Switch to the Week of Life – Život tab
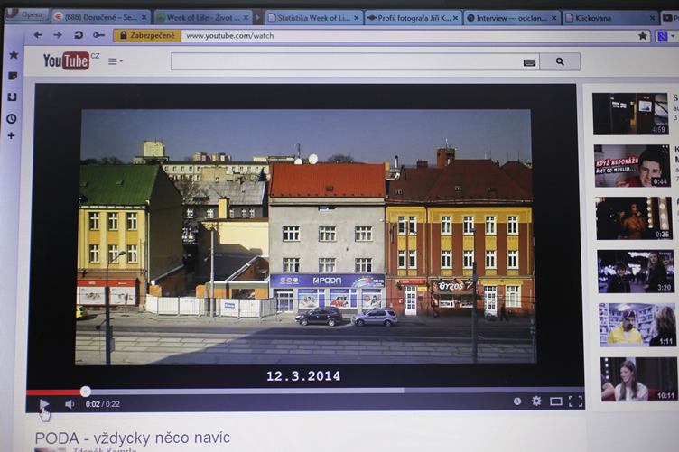 [202, 18]
